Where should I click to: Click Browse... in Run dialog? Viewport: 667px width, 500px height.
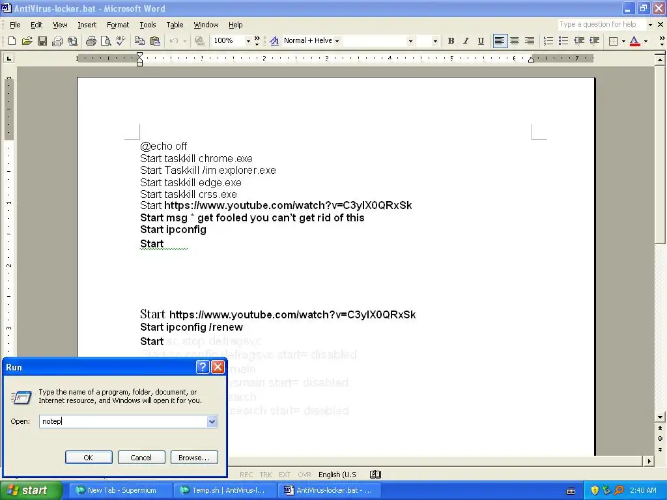(194, 458)
